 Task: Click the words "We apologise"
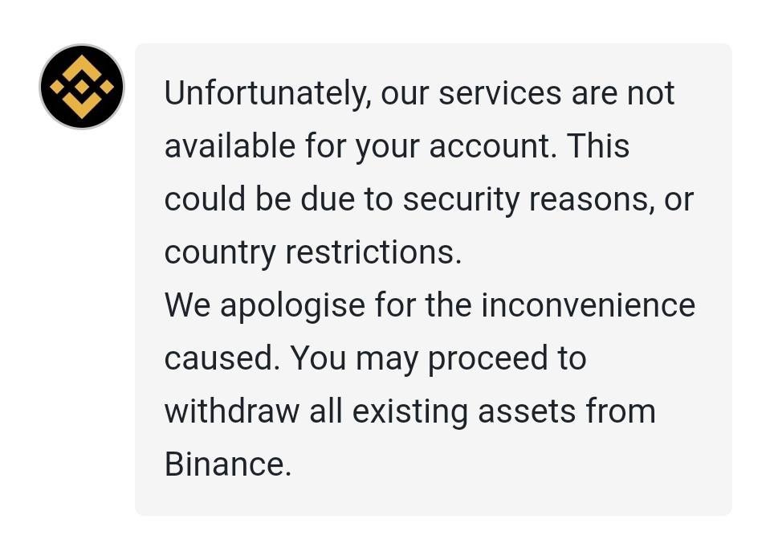(x=265, y=306)
